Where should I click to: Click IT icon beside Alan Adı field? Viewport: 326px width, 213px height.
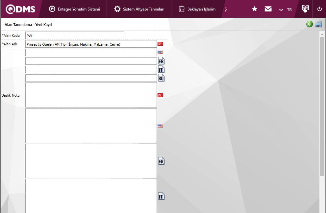click(161, 69)
